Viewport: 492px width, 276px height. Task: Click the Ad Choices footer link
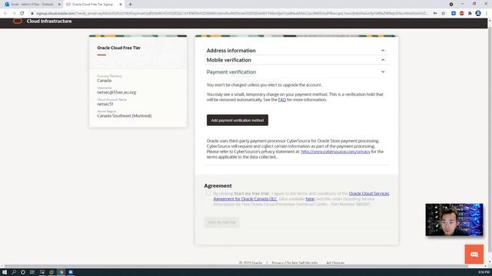coord(335,263)
